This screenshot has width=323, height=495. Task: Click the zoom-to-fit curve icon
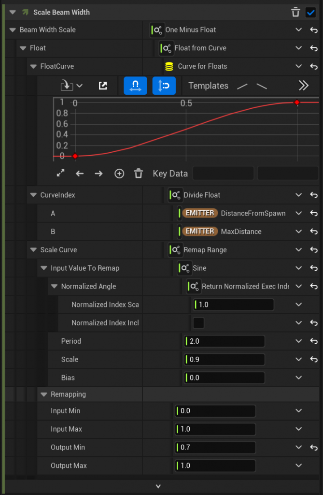pyautogui.click(x=60, y=174)
